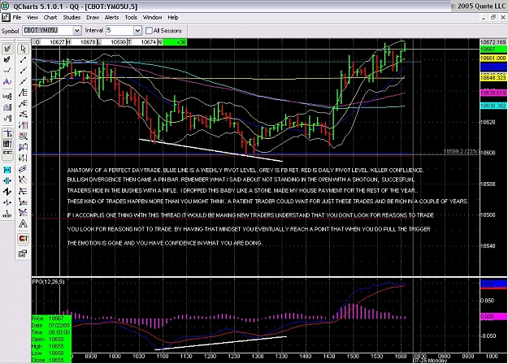Toggle the crosshair cursor tool
Screen dimensions: 508x364
pos(7,133)
